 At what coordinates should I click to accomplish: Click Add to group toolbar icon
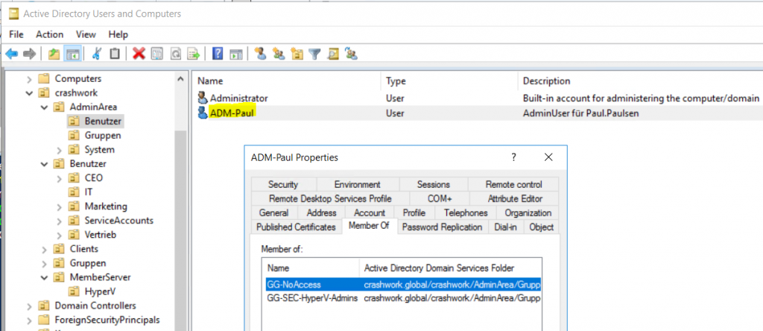click(352, 54)
